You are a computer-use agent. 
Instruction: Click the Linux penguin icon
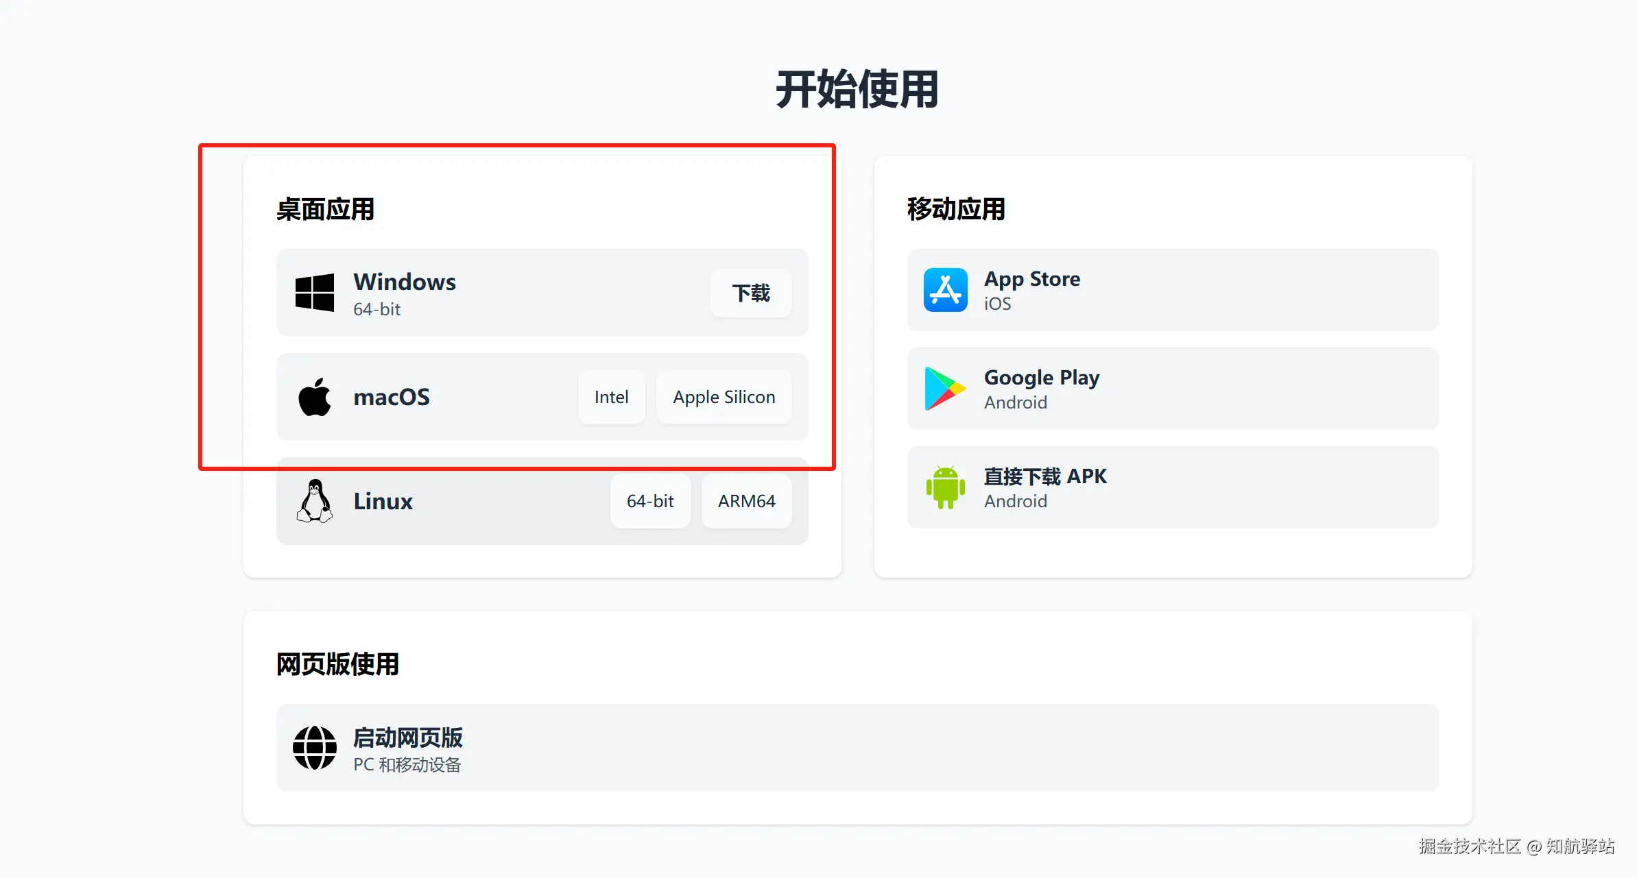pos(315,501)
